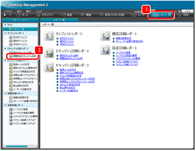Select セキュリティ設定の状況 in the side menu

21,82
